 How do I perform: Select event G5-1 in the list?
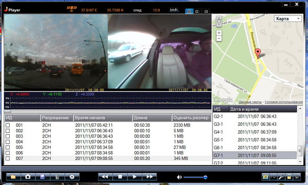pyautogui.click(x=255, y=140)
